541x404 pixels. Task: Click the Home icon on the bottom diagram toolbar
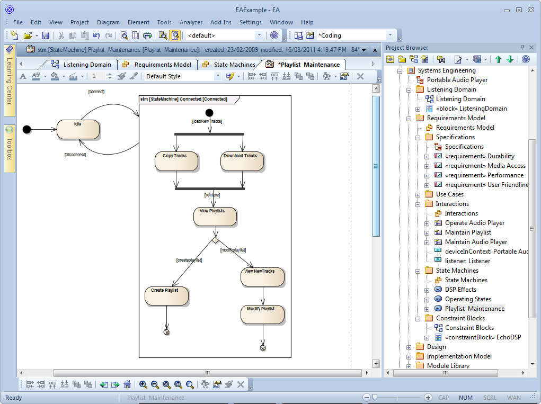tap(127, 384)
